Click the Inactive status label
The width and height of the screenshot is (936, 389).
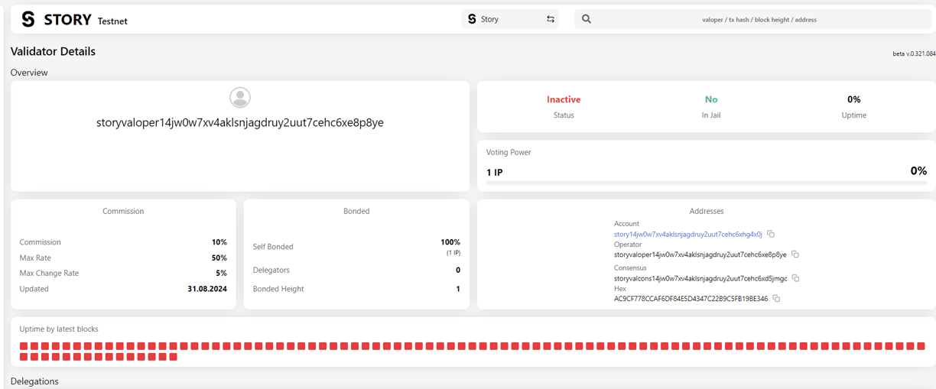click(x=564, y=99)
